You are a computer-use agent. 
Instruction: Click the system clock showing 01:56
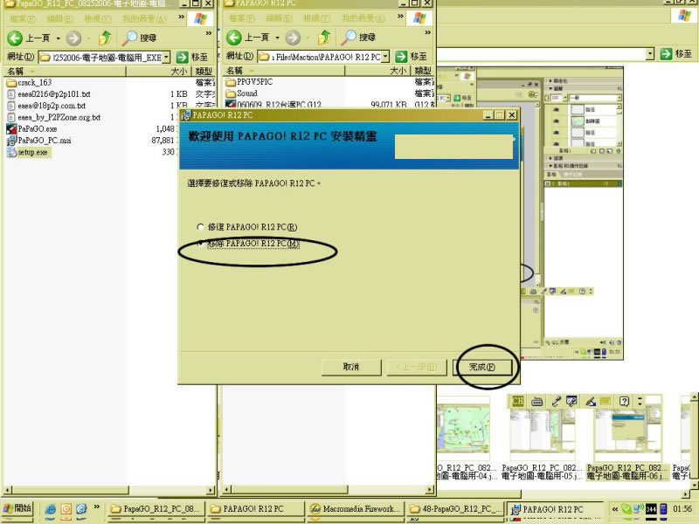(x=682, y=508)
